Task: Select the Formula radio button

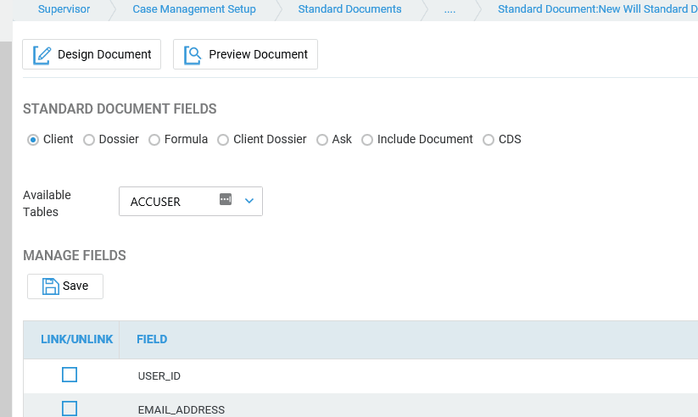Action: click(154, 140)
